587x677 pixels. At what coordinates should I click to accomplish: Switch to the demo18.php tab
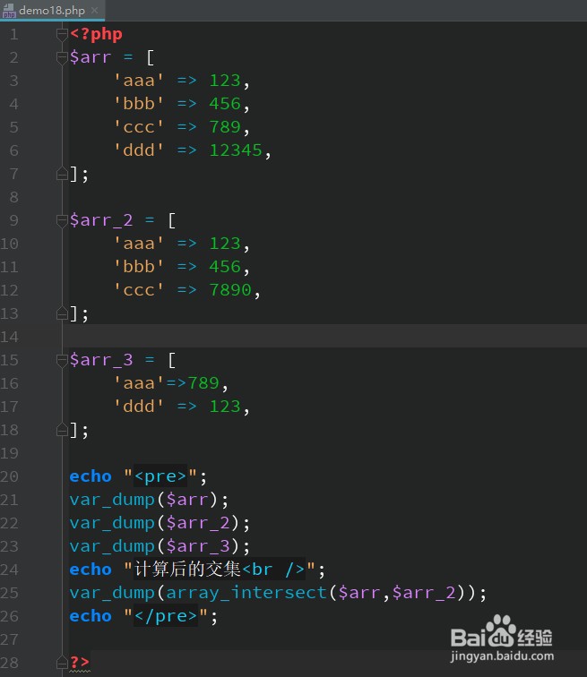coord(52,11)
